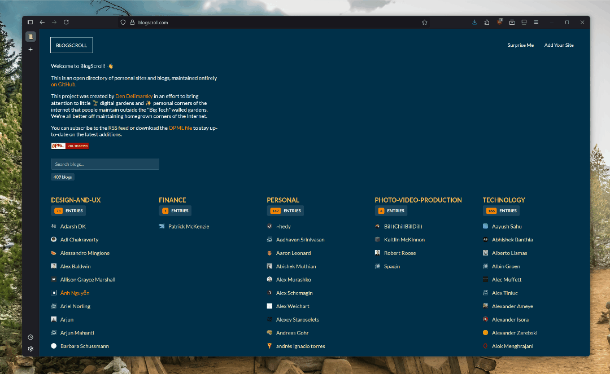Click the shield tracking protection icon

tap(123, 23)
